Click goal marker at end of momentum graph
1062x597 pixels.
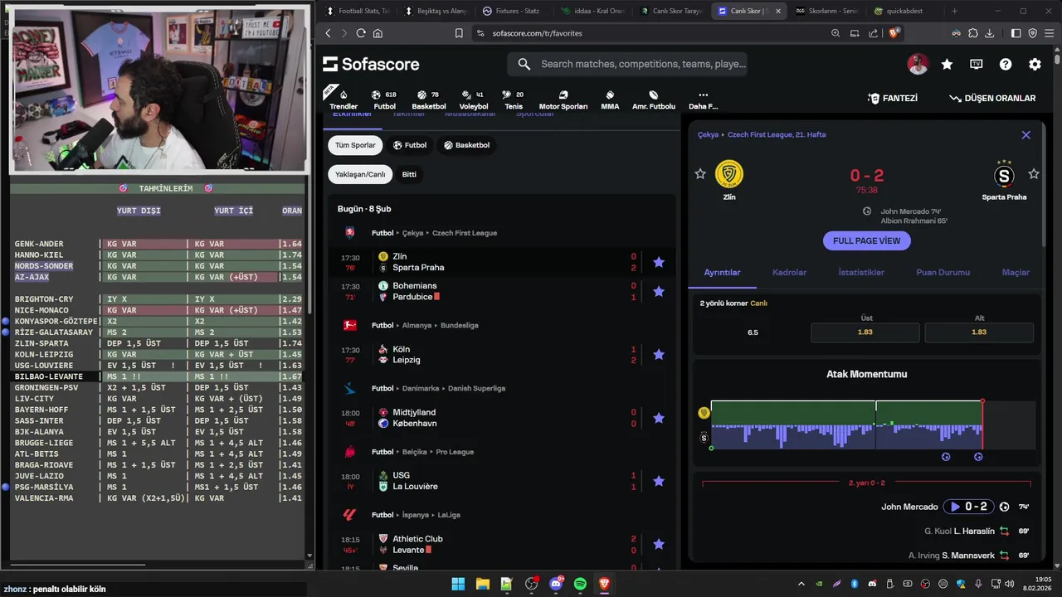coord(978,457)
